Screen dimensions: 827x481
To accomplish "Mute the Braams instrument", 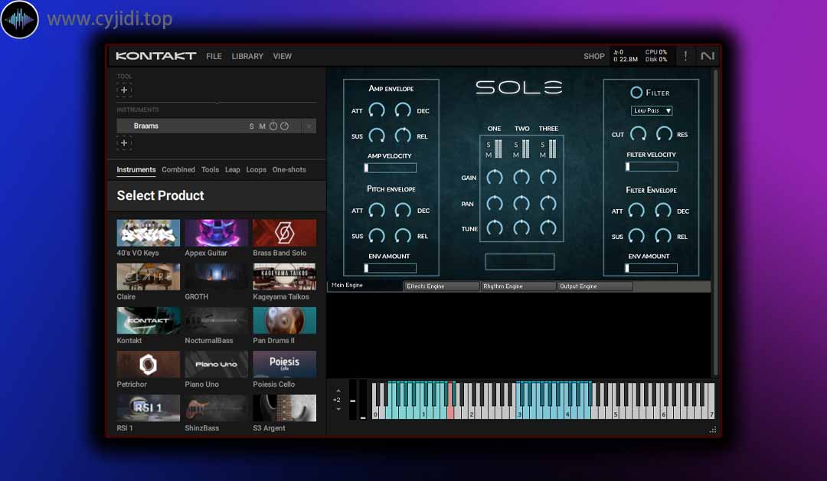I will pyautogui.click(x=262, y=126).
